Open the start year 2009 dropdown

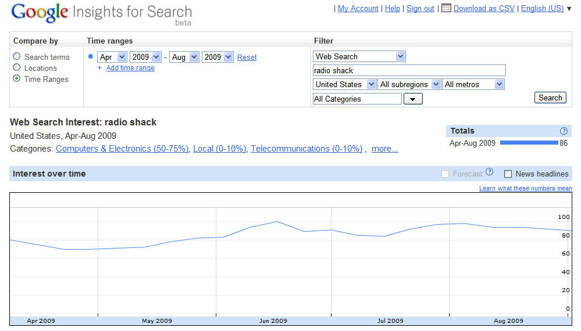145,57
